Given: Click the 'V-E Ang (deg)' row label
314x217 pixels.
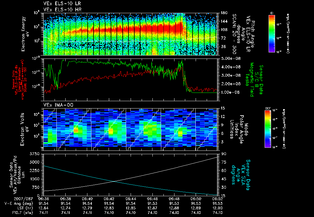Looking at the screenshot, I should tap(19, 204).
